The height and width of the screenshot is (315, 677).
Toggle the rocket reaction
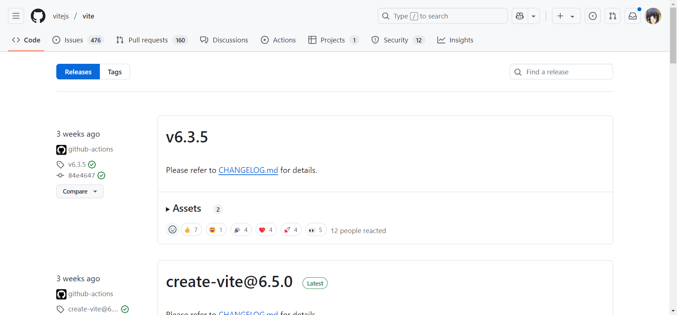(291, 230)
